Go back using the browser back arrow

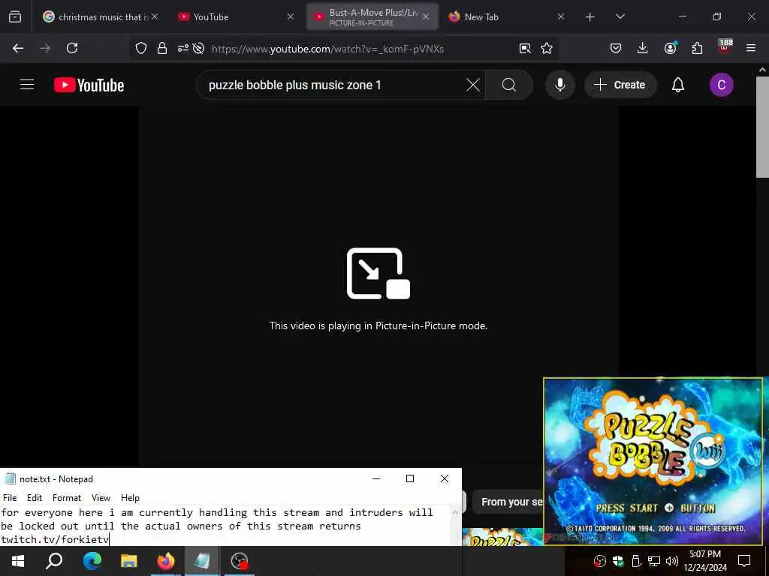coord(18,48)
